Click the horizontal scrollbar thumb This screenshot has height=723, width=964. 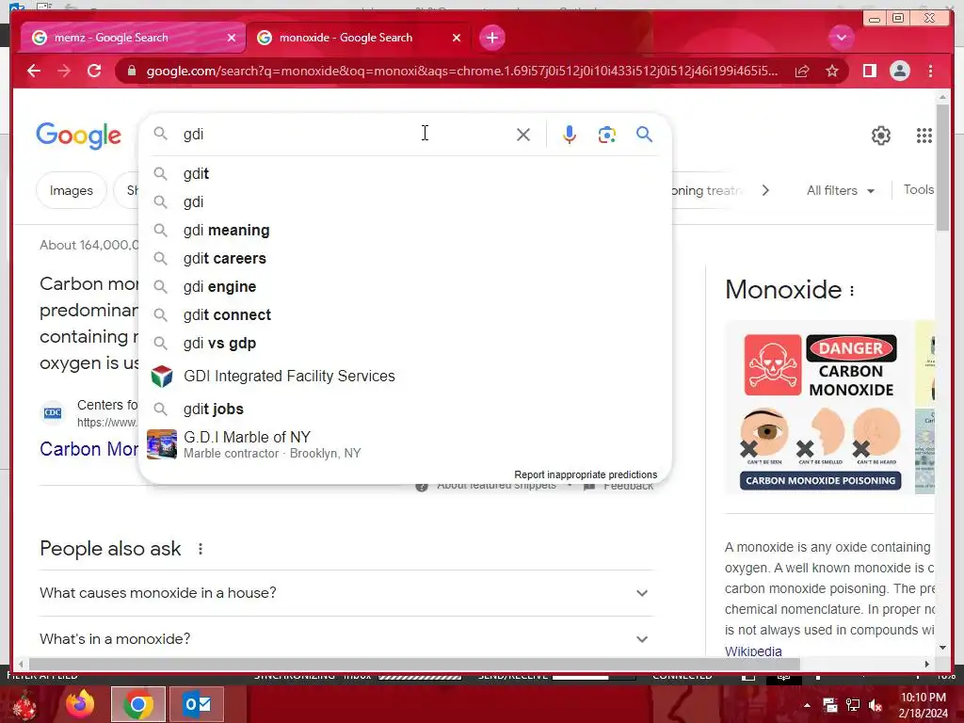(x=414, y=664)
